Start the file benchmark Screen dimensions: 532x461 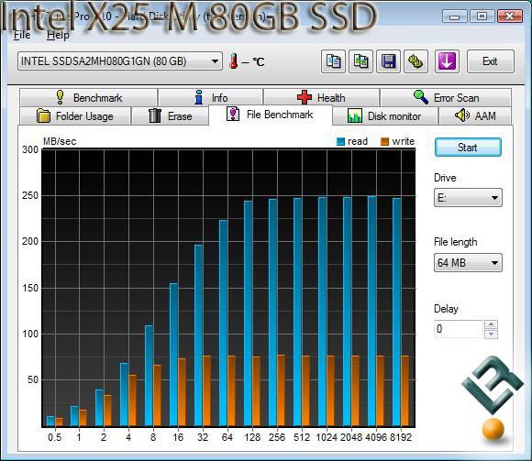tap(468, 148)
